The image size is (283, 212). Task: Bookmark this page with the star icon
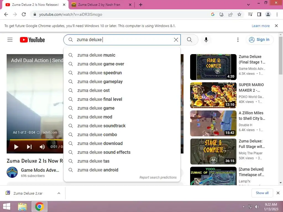click(239, 14)
